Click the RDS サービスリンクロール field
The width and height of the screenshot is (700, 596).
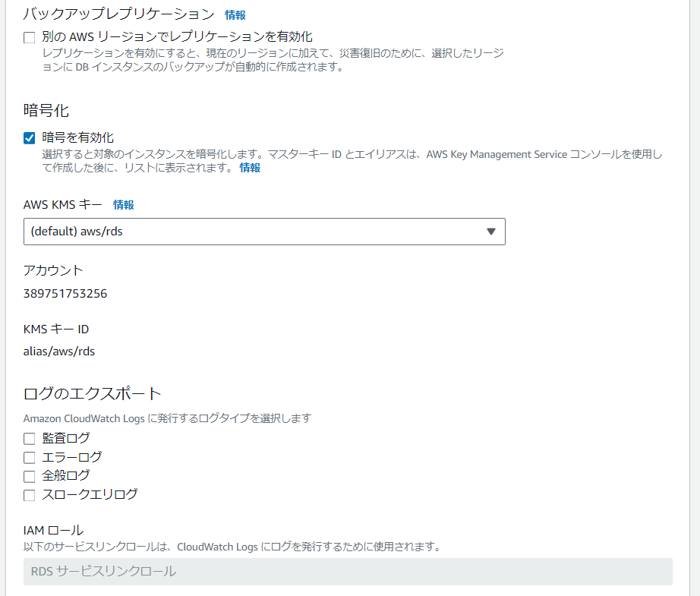pos(348,572)
